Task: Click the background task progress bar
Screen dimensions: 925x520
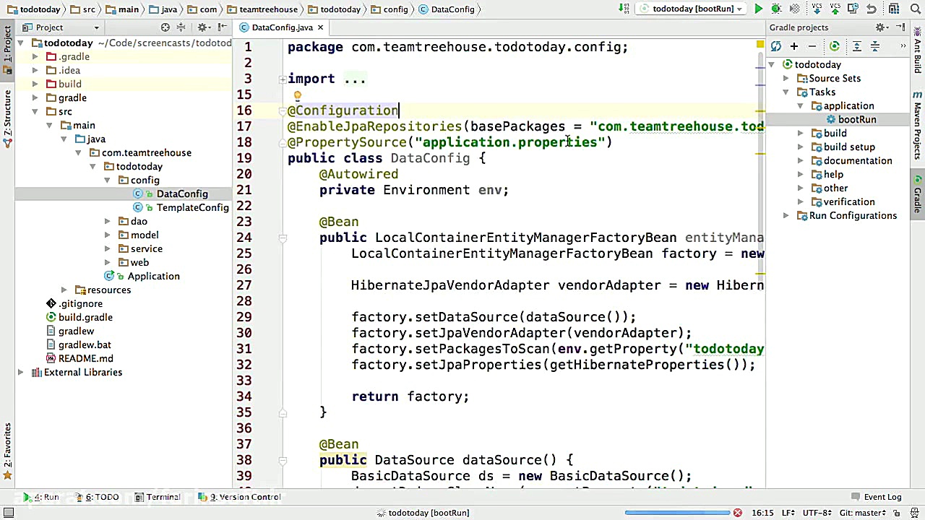Action: (x=677, y=513)
